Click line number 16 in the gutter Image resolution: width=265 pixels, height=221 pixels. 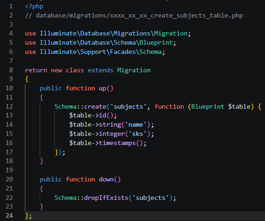click(x=9, y=143)
